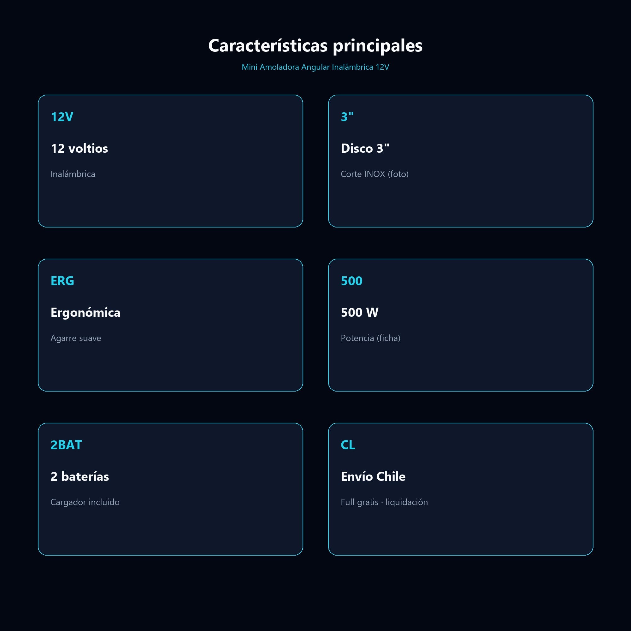
Task: Click the '2 baterías' card title
Action: coord(80,476)
